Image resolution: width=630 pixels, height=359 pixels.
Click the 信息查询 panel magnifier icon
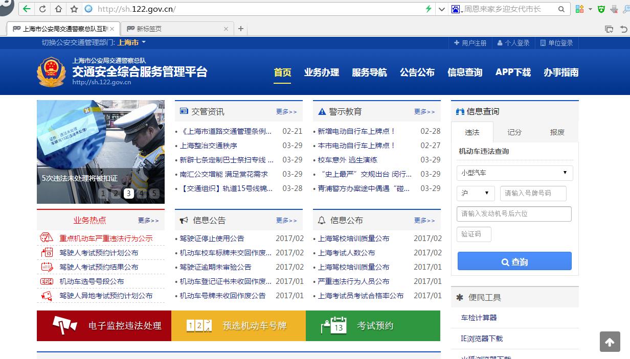tap(460, 111)
